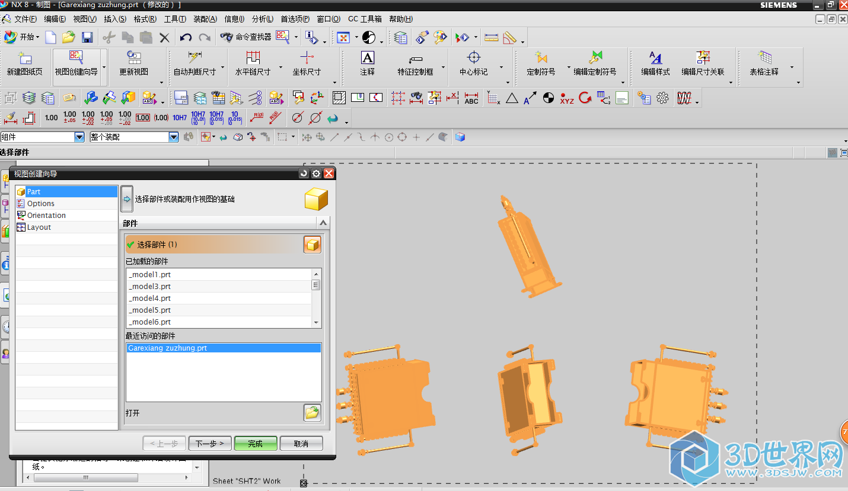Open the GC 工具箱 menu
This screenshot has height=491, width=848.
tap(365, 19)
